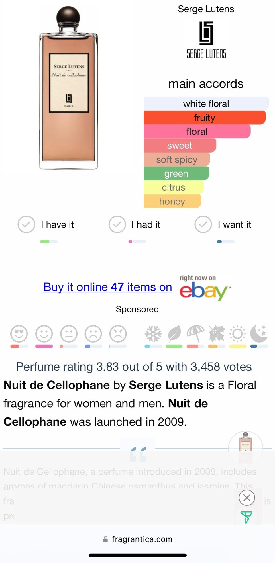Vote fall with the maple leaf icon
The height and width of the screenshot is (563, 275).
point(217,334)
